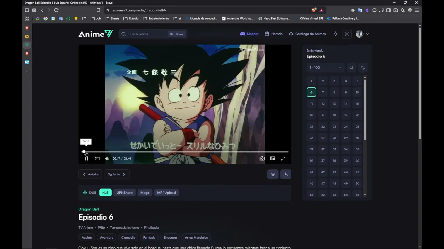Viewport: 444px width, 249px height.
Task: Open the user profile avatar menu
Action: [x=362, y=34]
